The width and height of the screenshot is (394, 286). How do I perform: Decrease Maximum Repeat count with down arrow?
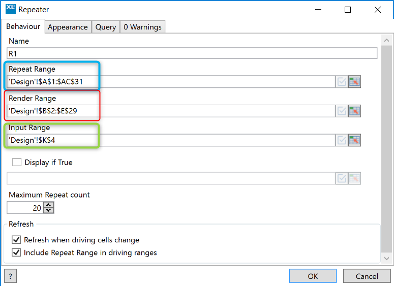(49, 210)
